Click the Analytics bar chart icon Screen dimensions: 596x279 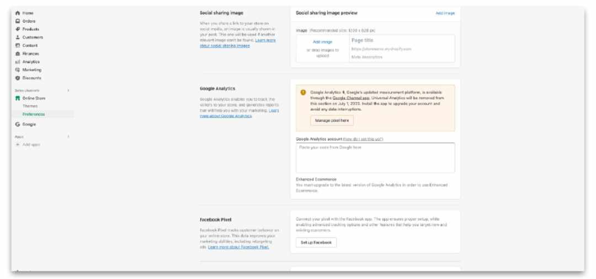coord(18,62)
